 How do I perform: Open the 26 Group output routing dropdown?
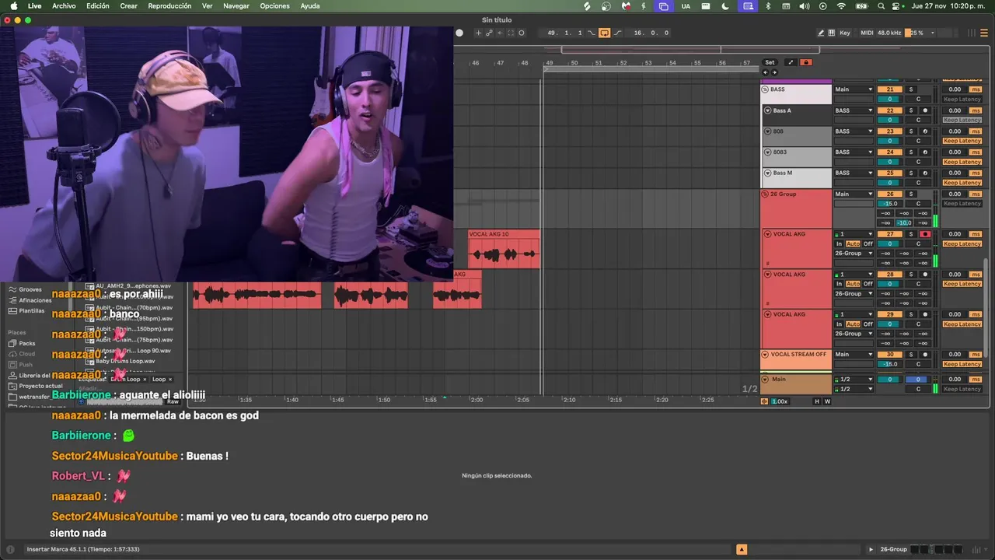click(854, 194)
